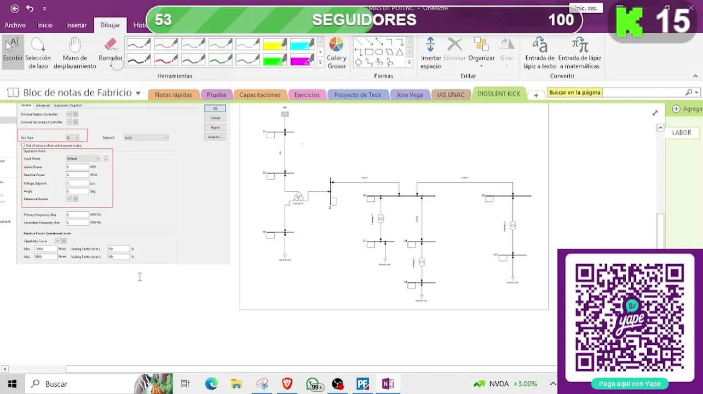
Task: Select the triangle shape in Formas
Action: click(400, 52)
